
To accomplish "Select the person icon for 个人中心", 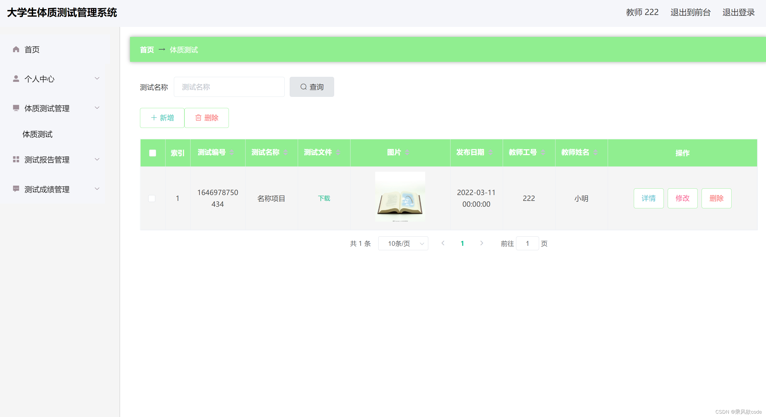I will point(16,79).
